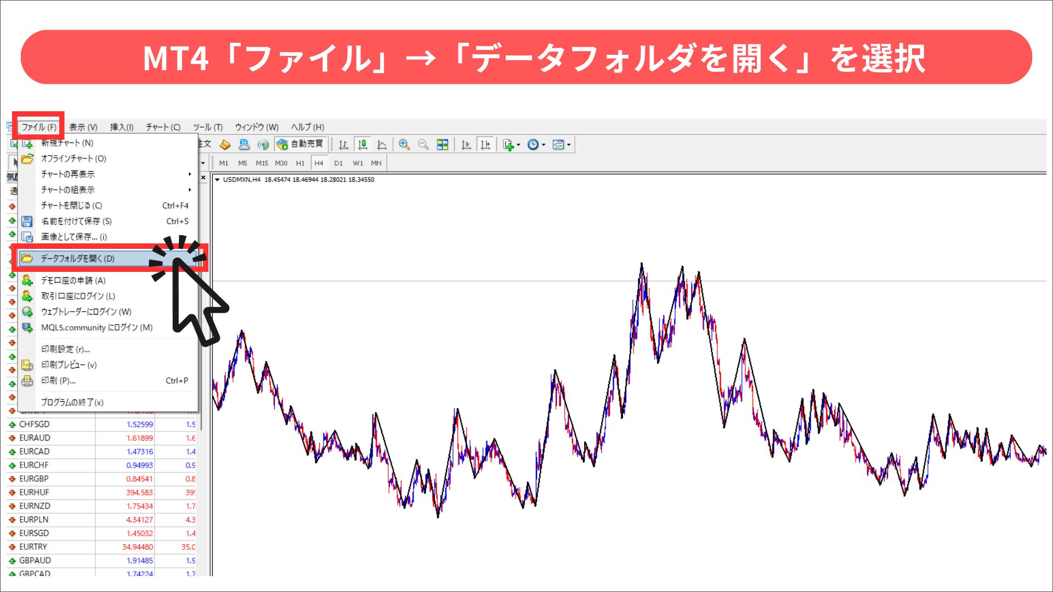Choose 印刷プレビュー (v) menu entry
1053x592 pixels.
[x=108, y=365]
